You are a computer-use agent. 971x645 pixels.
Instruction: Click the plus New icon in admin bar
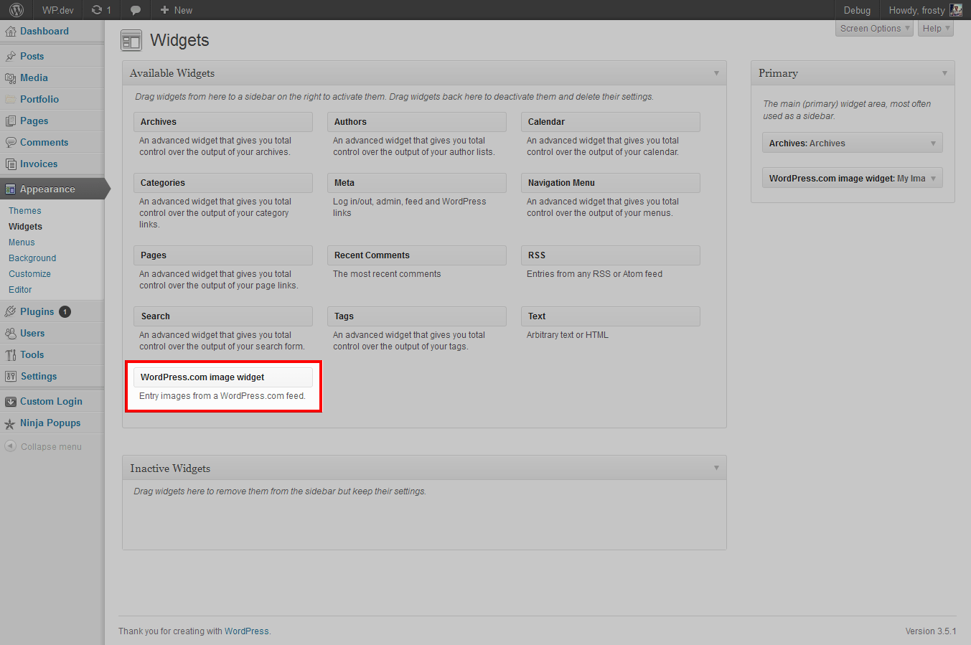point(164,10)
